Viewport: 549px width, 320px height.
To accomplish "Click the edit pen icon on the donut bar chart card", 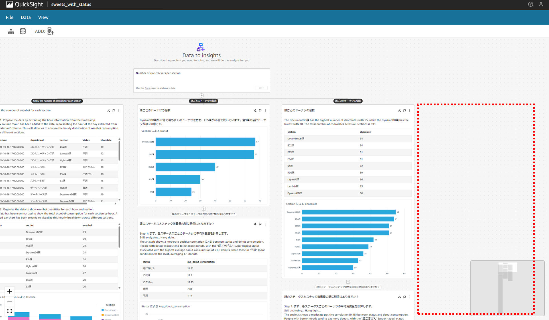I will coord(255,111).
